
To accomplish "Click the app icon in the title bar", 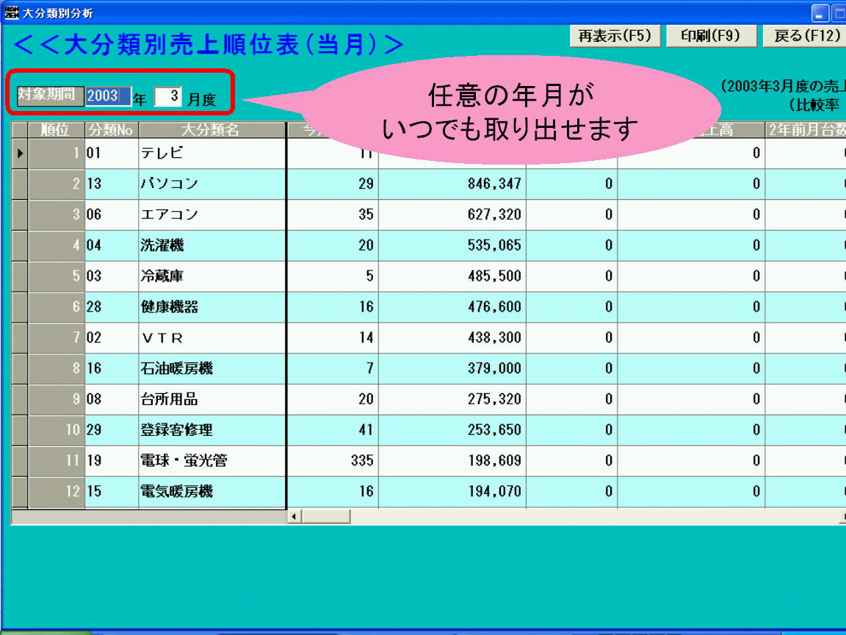I will (12, 13).
